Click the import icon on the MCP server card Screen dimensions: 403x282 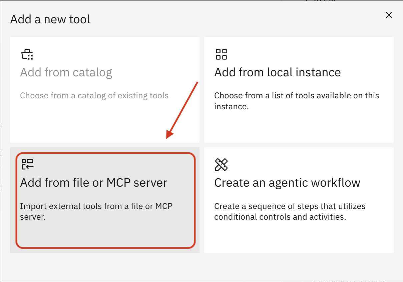point(28,164)
